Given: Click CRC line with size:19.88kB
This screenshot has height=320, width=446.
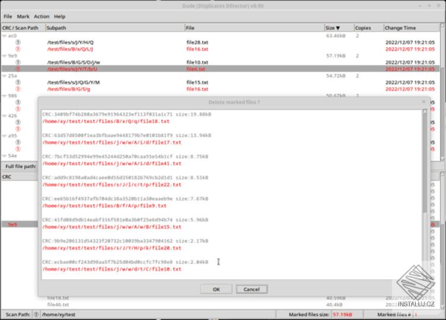Looking at the screenshot, I should [x=126, y=114].
